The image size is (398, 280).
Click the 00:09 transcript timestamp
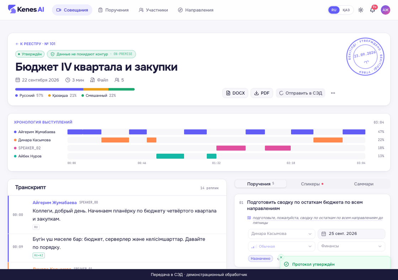point(18,247)
